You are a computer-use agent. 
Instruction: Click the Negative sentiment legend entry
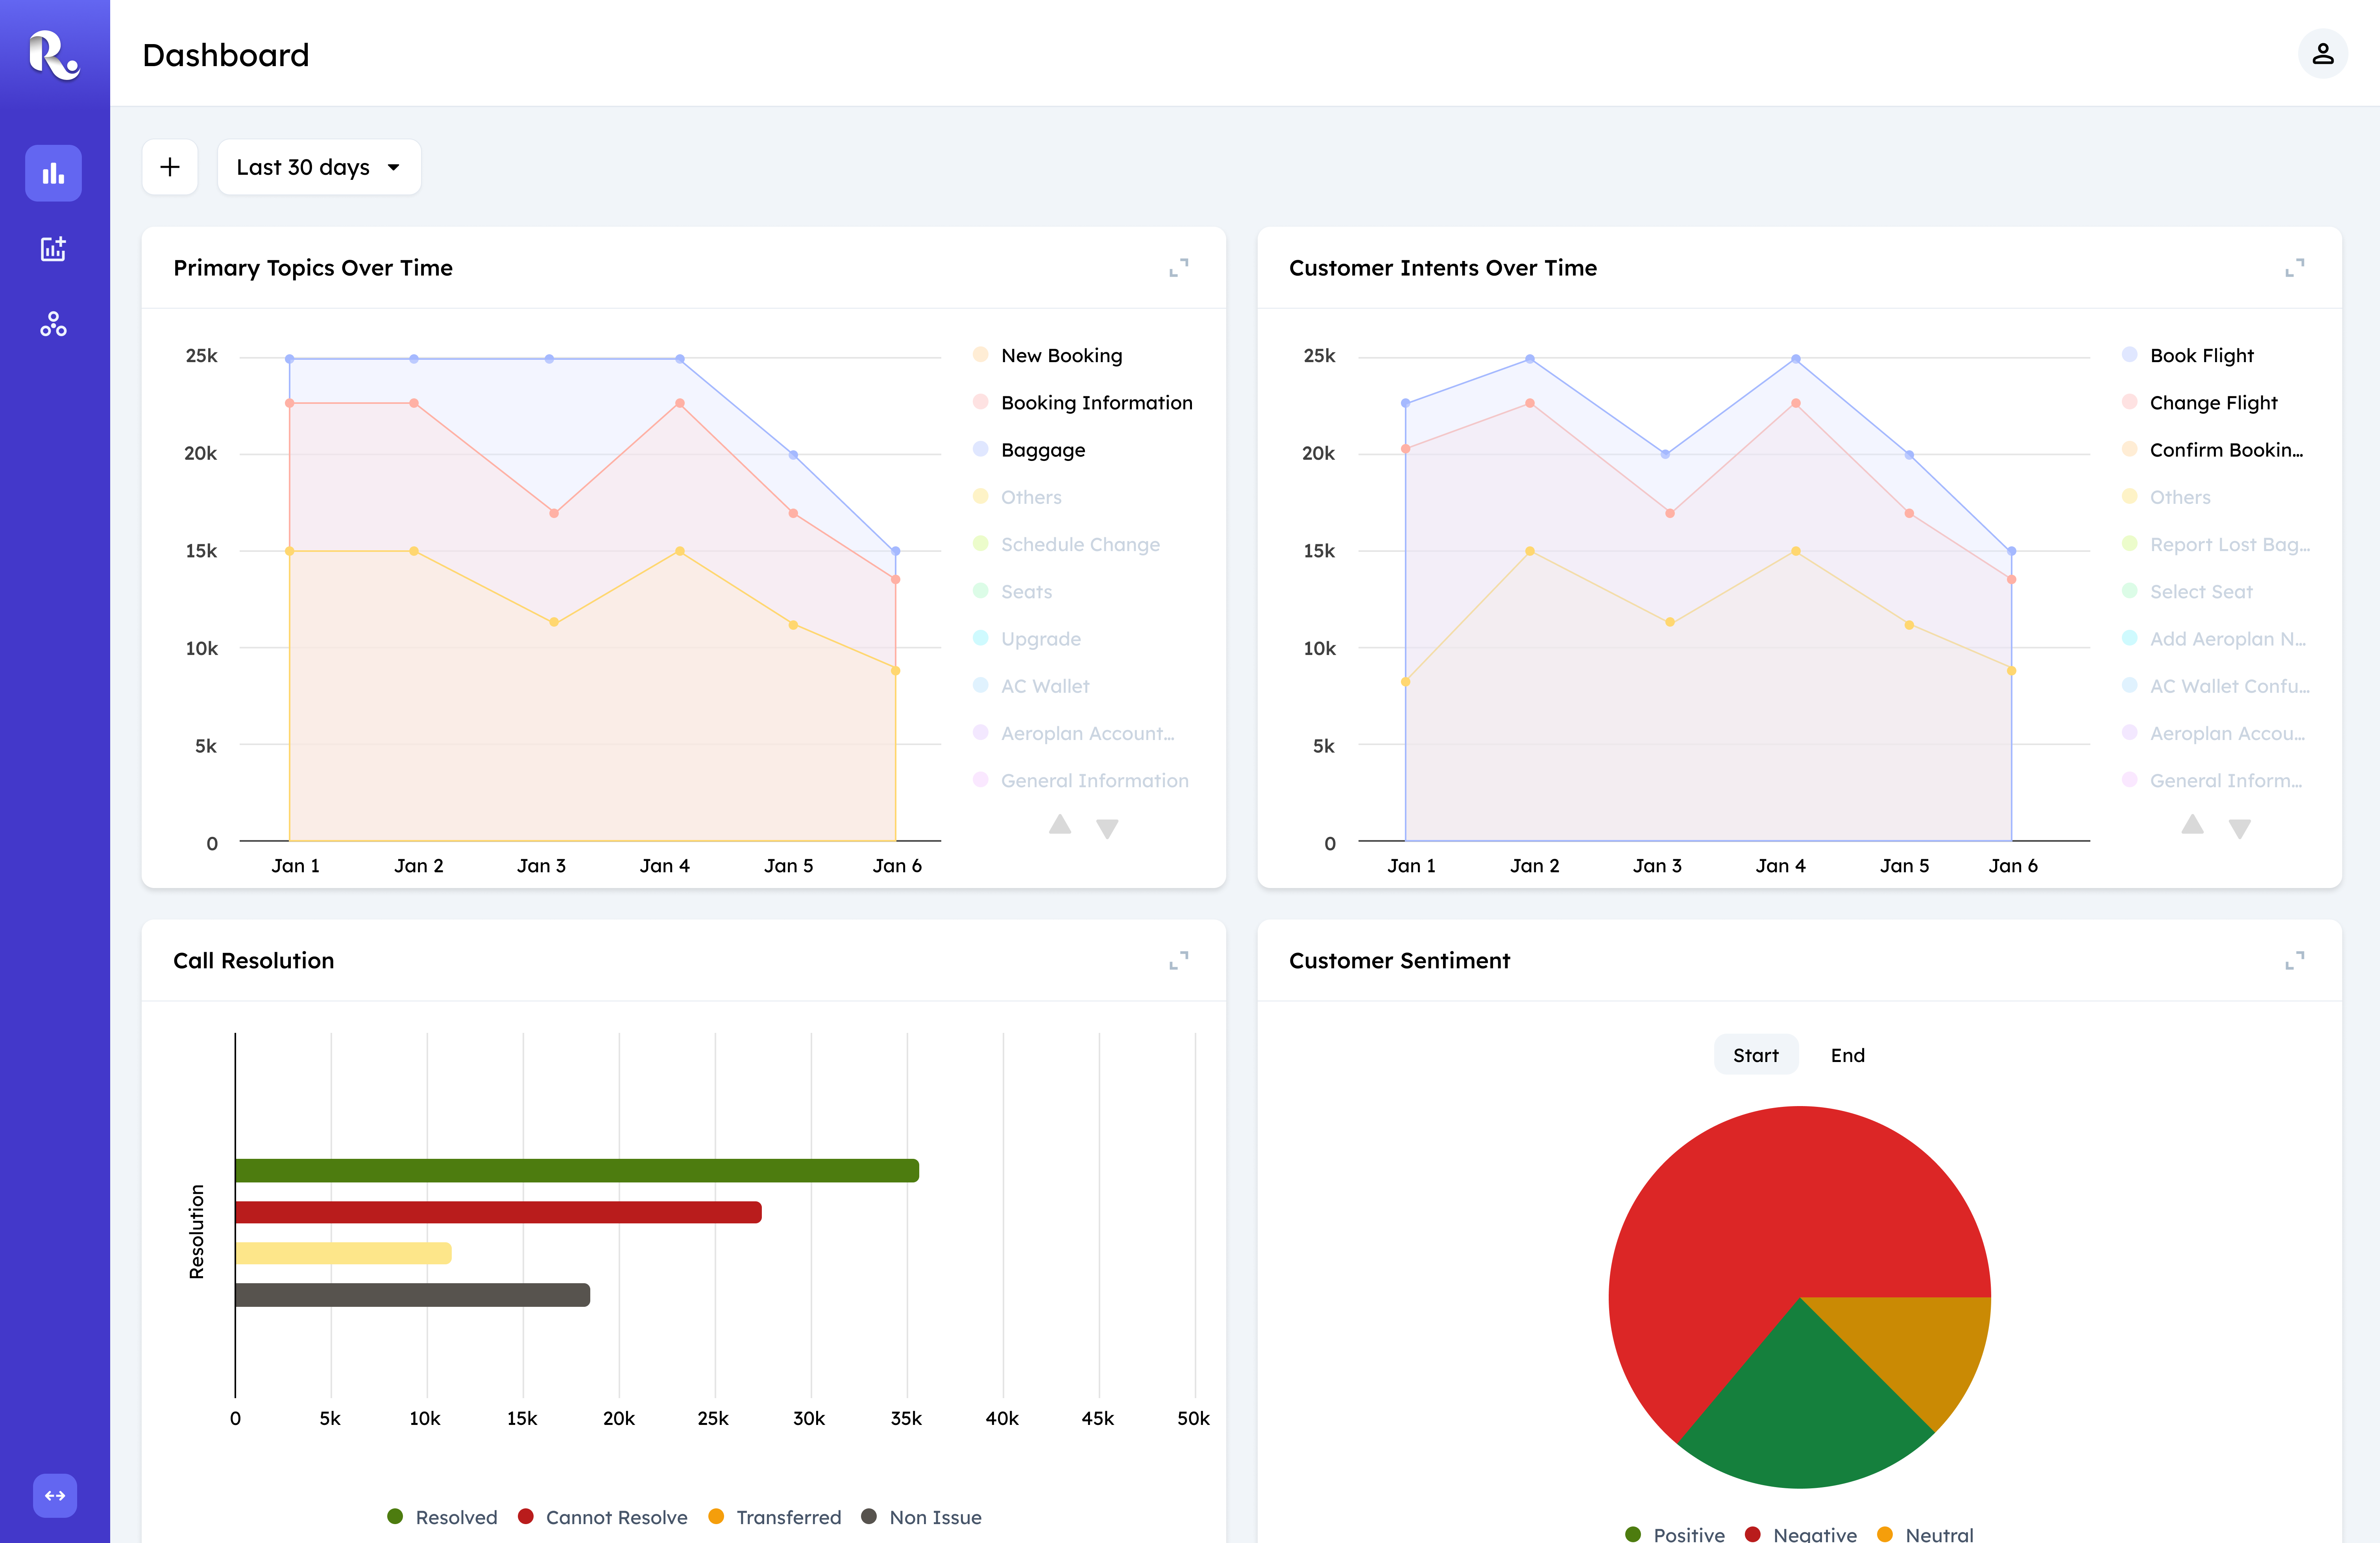(1801, 1534)
